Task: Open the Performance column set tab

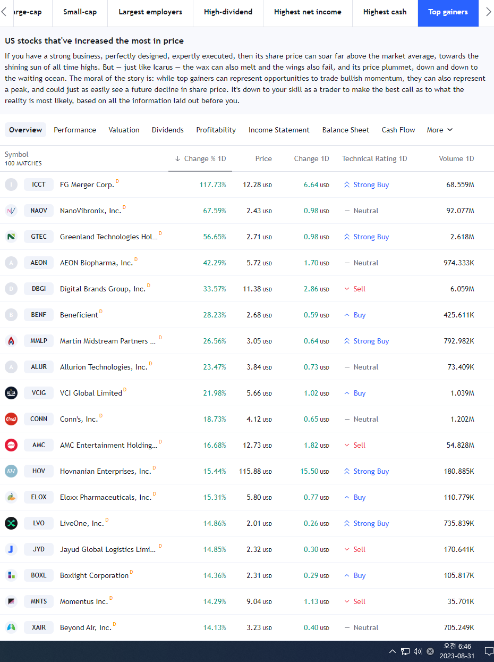Action: 75,130
